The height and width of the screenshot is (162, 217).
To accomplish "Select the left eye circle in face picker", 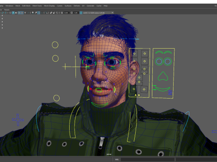I will [159, 61].
